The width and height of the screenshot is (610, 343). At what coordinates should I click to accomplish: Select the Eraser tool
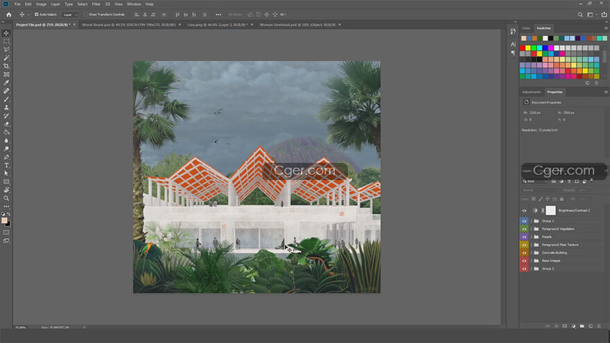coord(6,124)
